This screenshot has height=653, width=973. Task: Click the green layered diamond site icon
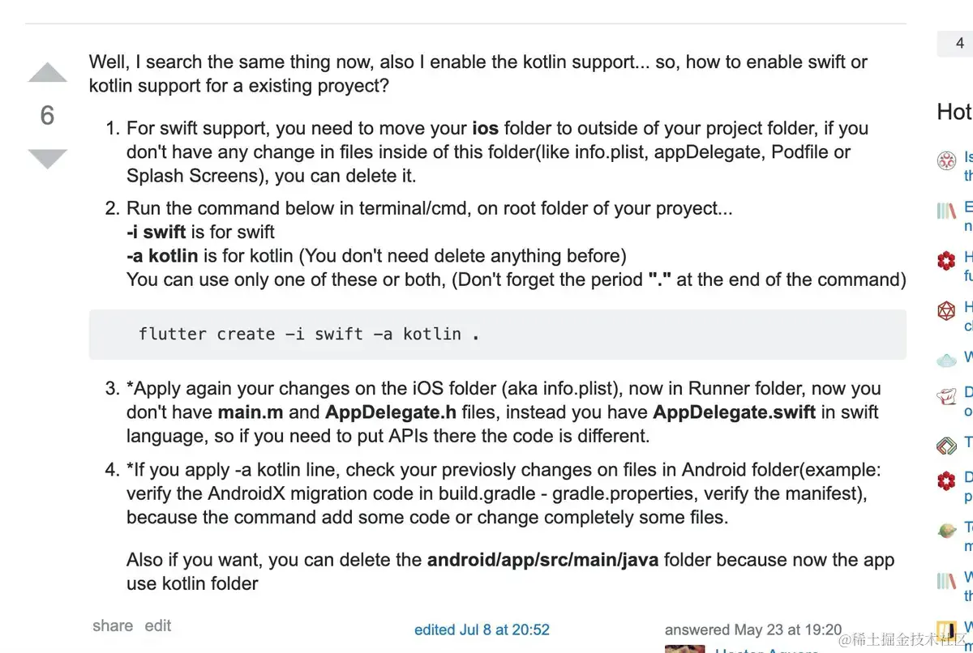[946, 444]
